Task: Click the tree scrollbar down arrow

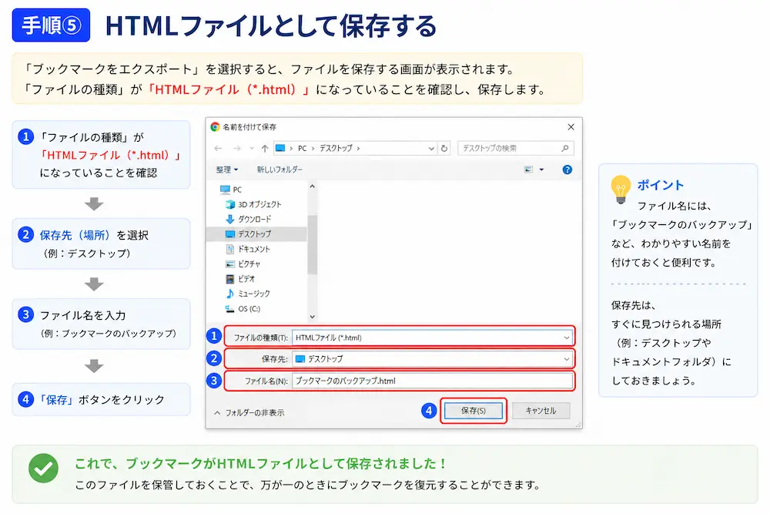Action: click(x=313, y=317)
